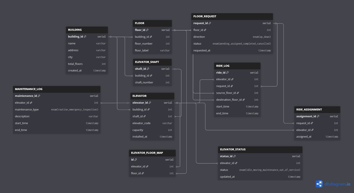Click the link icon beside elevator_id in RIDE_LOG
This screenshot has height=193, width=354.
pyautogui.click(x=232, y=79)
